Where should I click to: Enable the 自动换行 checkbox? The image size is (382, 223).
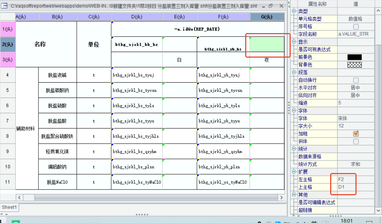tap(356, 80)
